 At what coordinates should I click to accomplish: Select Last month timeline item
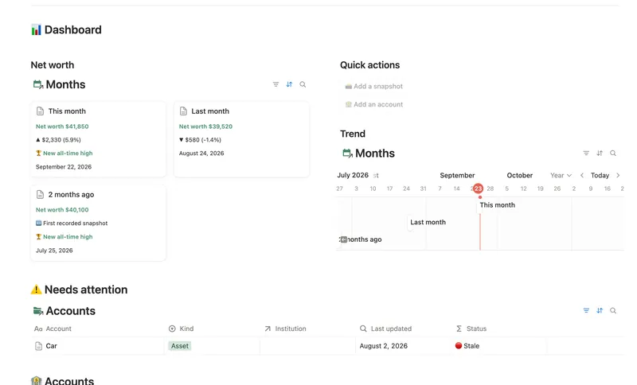(428, 222)
